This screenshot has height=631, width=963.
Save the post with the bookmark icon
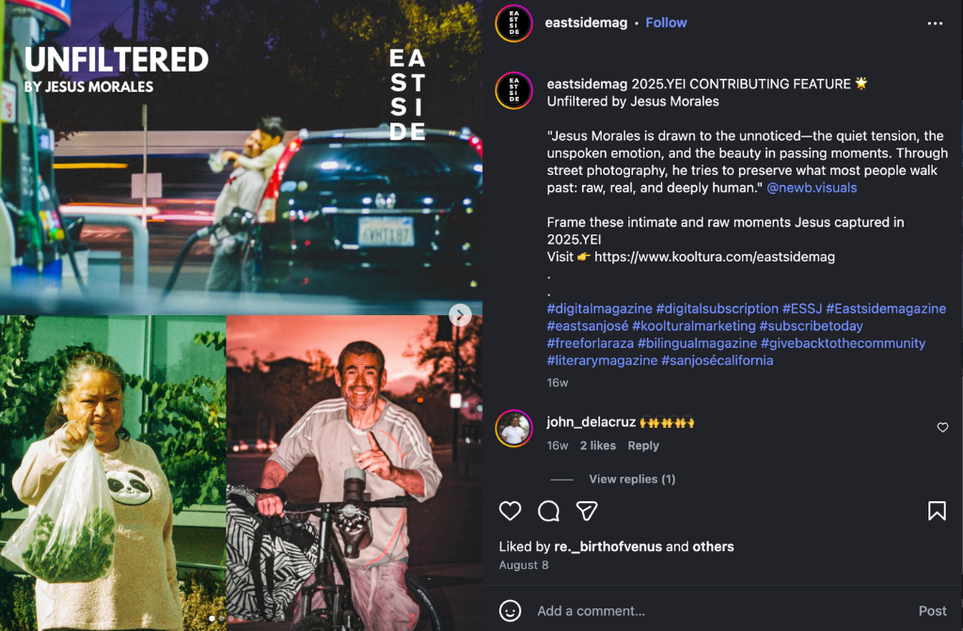[x=937, y=511]
